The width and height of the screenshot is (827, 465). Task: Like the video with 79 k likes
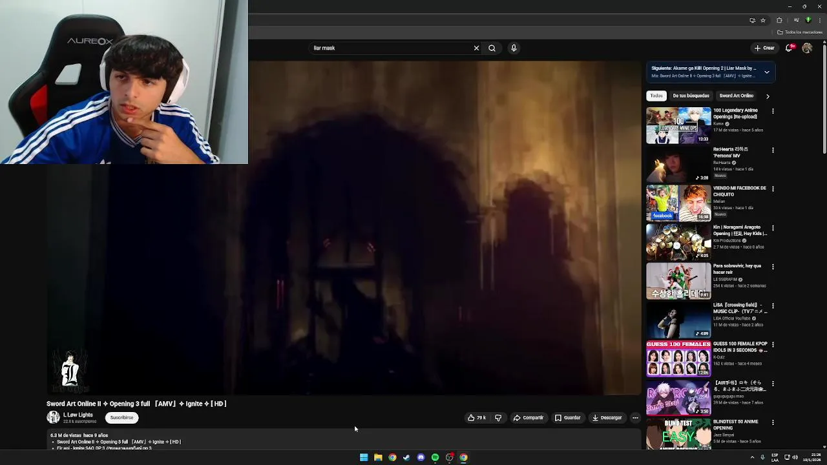pos(477,418)
